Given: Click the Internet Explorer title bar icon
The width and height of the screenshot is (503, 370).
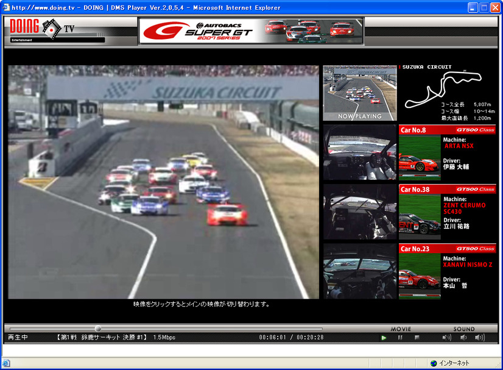Looking at the screenshot, I should click(6, 7).
